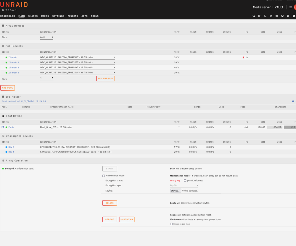
Task: Open the help question-mark icon
Action: point(294,16)
